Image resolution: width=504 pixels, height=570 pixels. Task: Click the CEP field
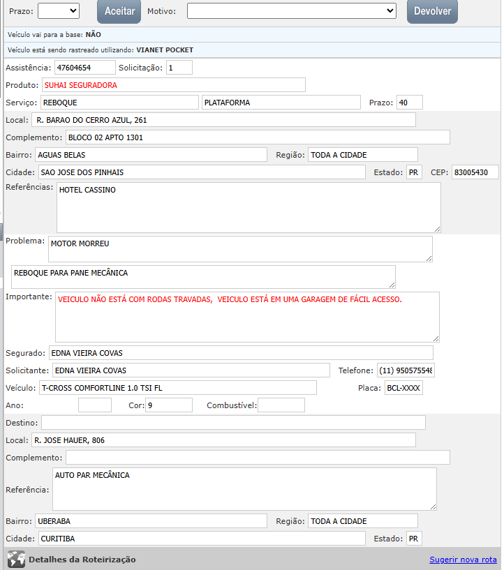click(x=475, y=172)
